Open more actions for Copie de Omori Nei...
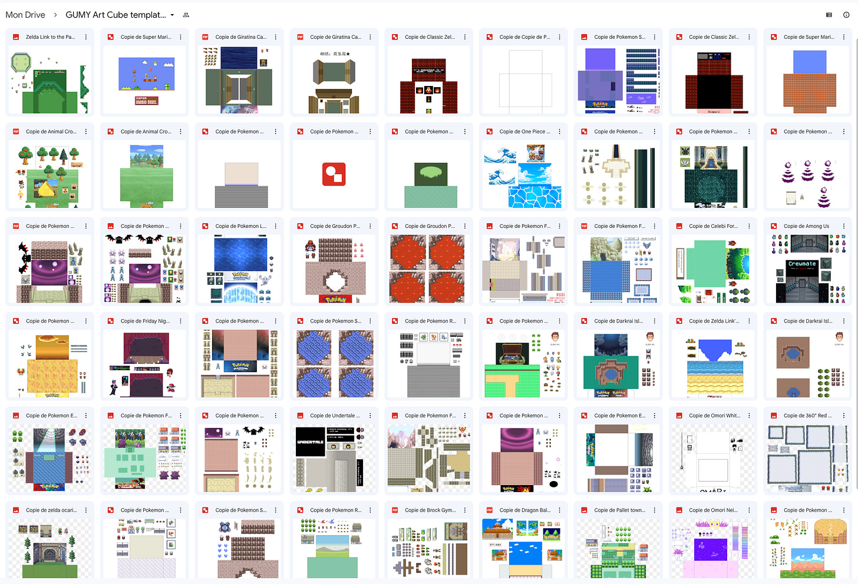 (750, 510)
